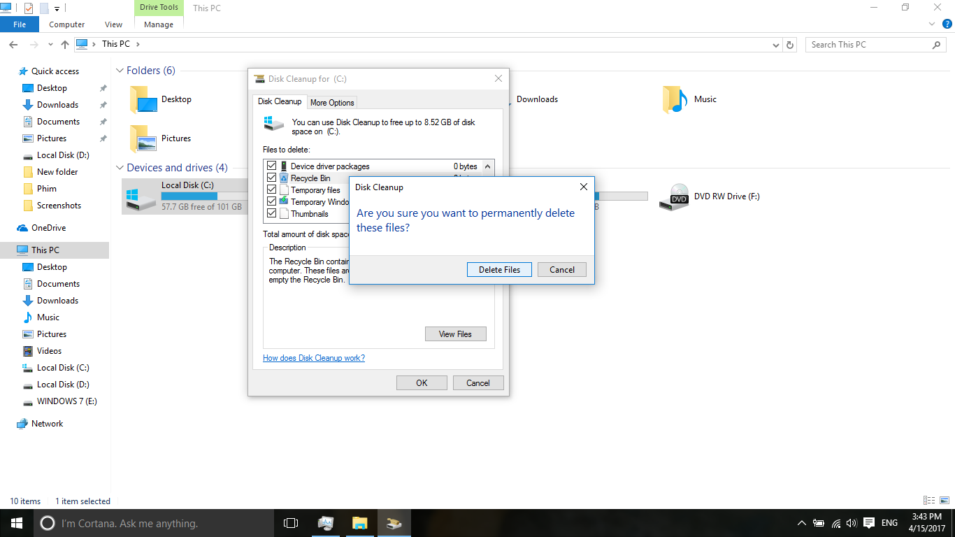Select the OneDrive icon in the sidebar
Viewport: 955px width, 537px height.
point(23,227)
